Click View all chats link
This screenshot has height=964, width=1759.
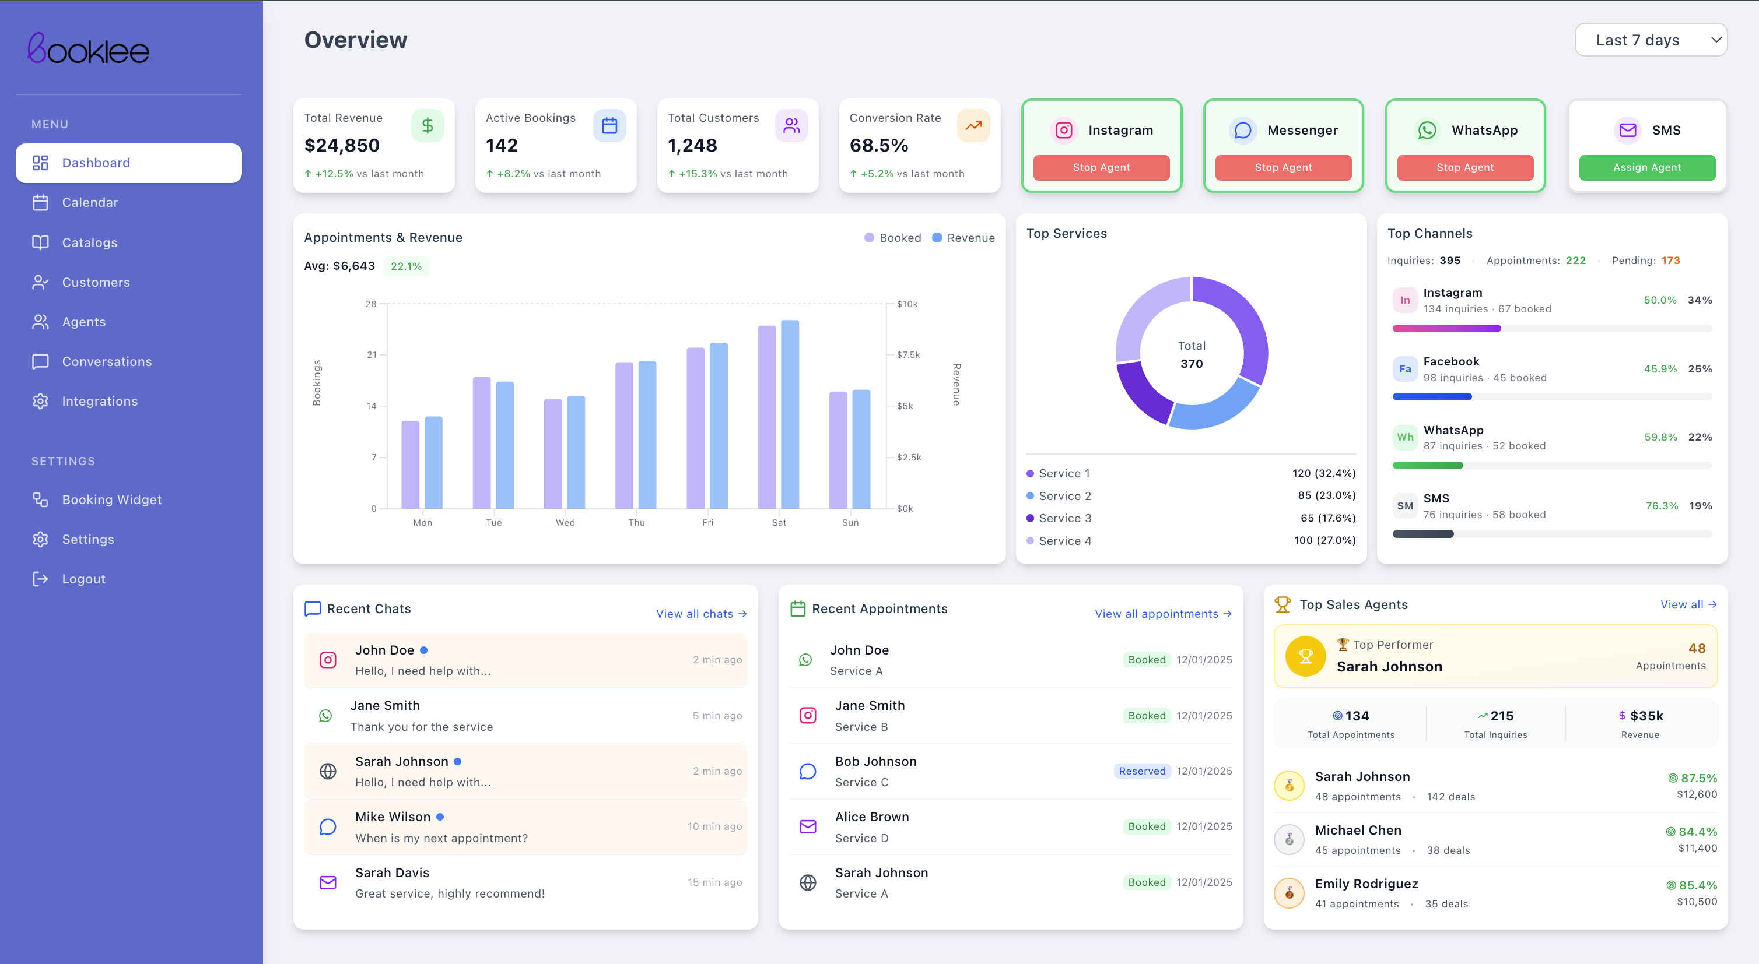pyautogui.click(x=701, y=614)
